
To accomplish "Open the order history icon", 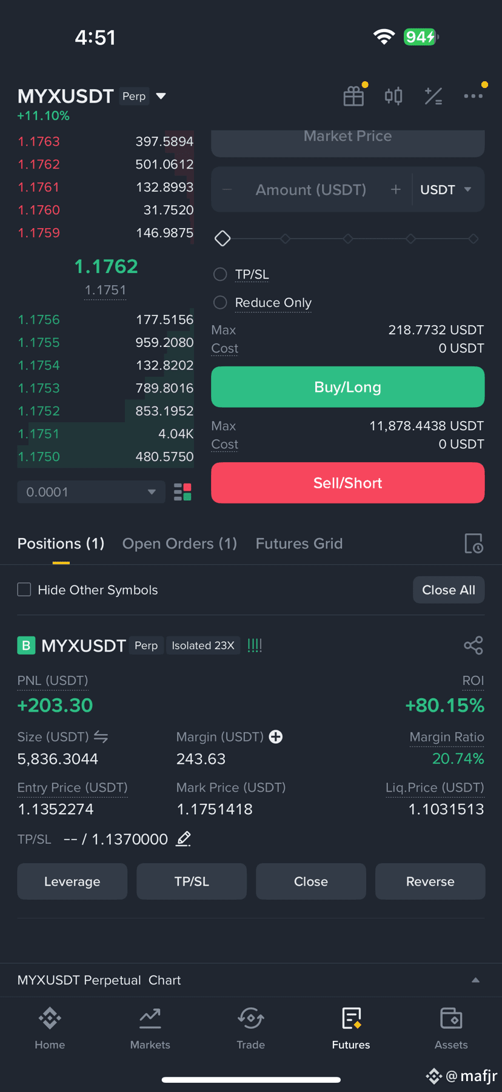I will click(x=474, y=544).
